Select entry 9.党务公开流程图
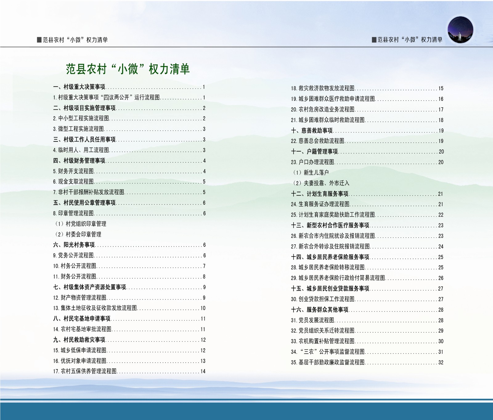493x420 pixels. tap(129, 255)
